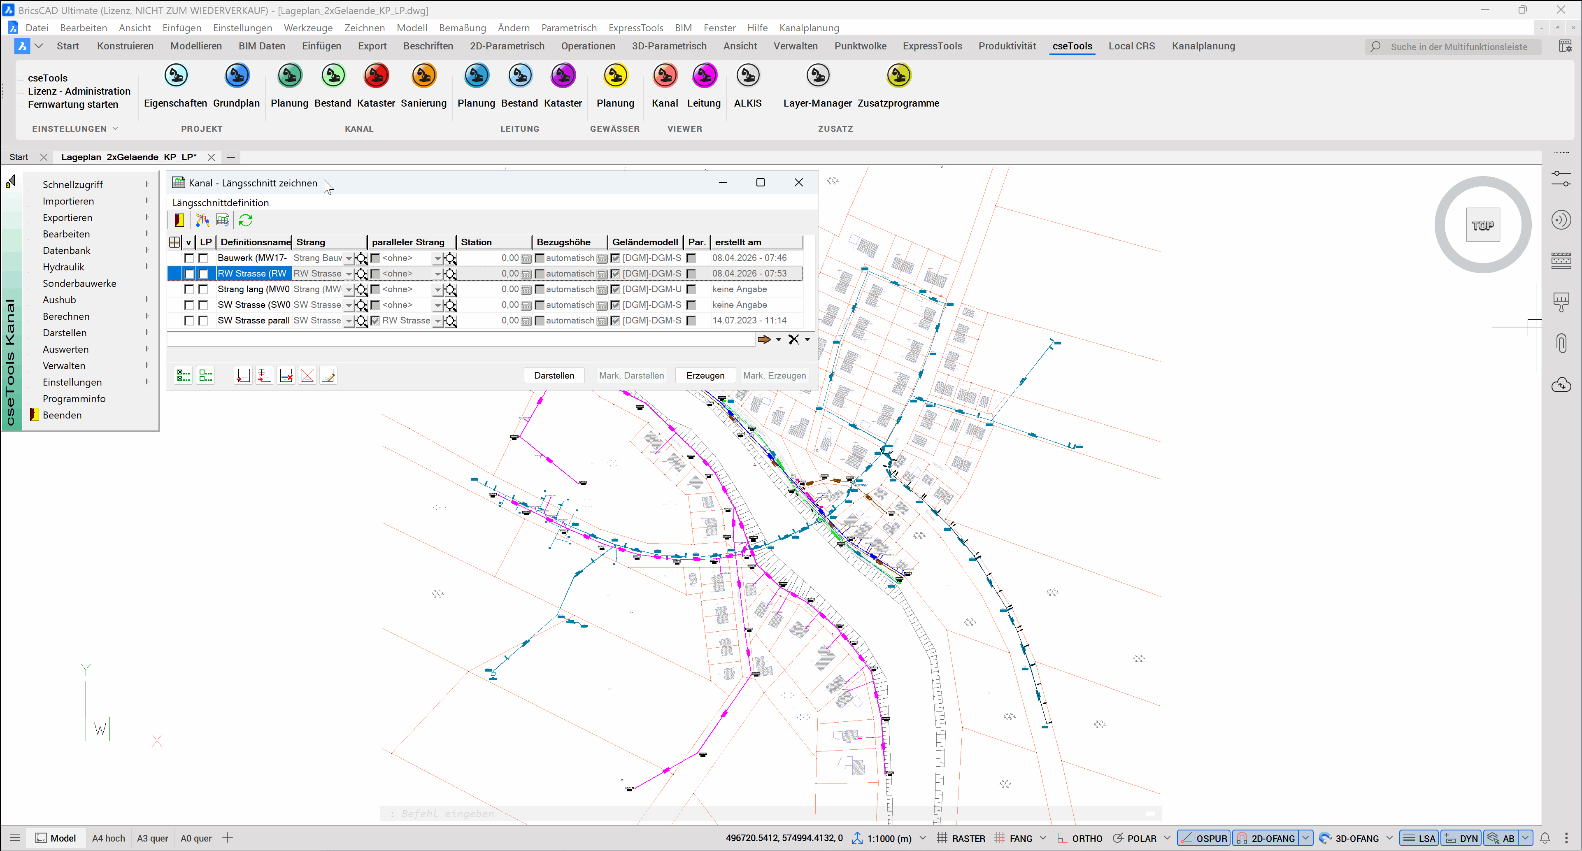This screenshot has height=851, width=1582.
Task: Click the Darstellen button
Action: (x=554, y=375)
